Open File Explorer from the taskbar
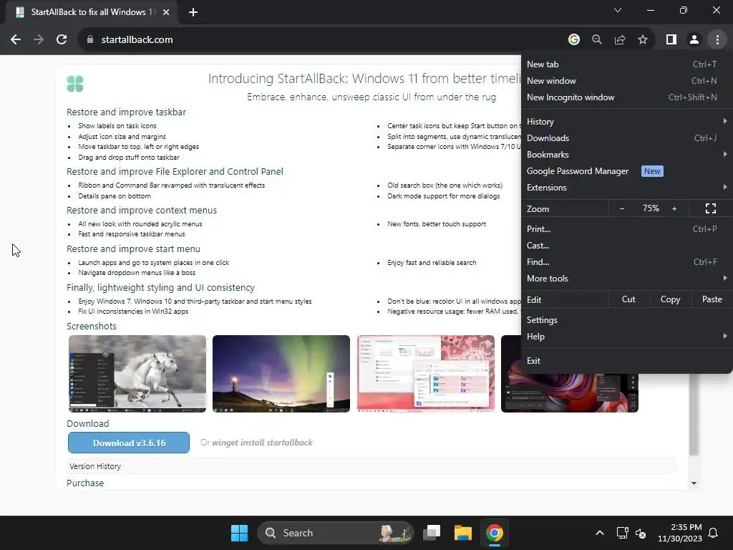Image resolution: width=733 pixels, height=550 pixels. (x=463, y=533)
